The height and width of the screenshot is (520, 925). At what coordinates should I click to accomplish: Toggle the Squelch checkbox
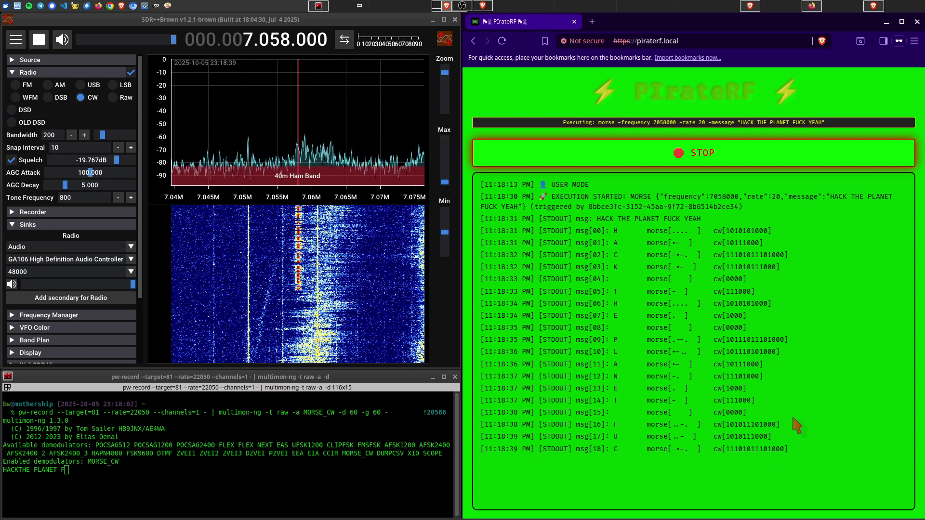[12, 160]
